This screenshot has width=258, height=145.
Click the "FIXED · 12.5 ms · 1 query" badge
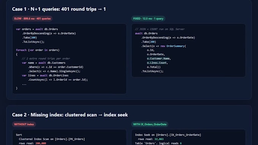[x=148, y=19]
